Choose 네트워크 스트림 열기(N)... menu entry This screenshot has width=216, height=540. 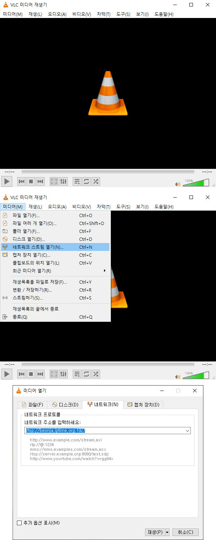(x=55, y=247)
